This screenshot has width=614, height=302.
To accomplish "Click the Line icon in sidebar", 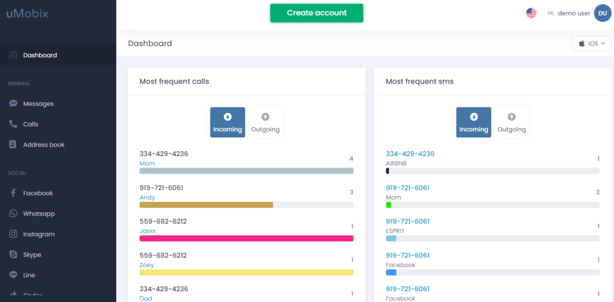I will pyautogui.click(x=13, y=275).
